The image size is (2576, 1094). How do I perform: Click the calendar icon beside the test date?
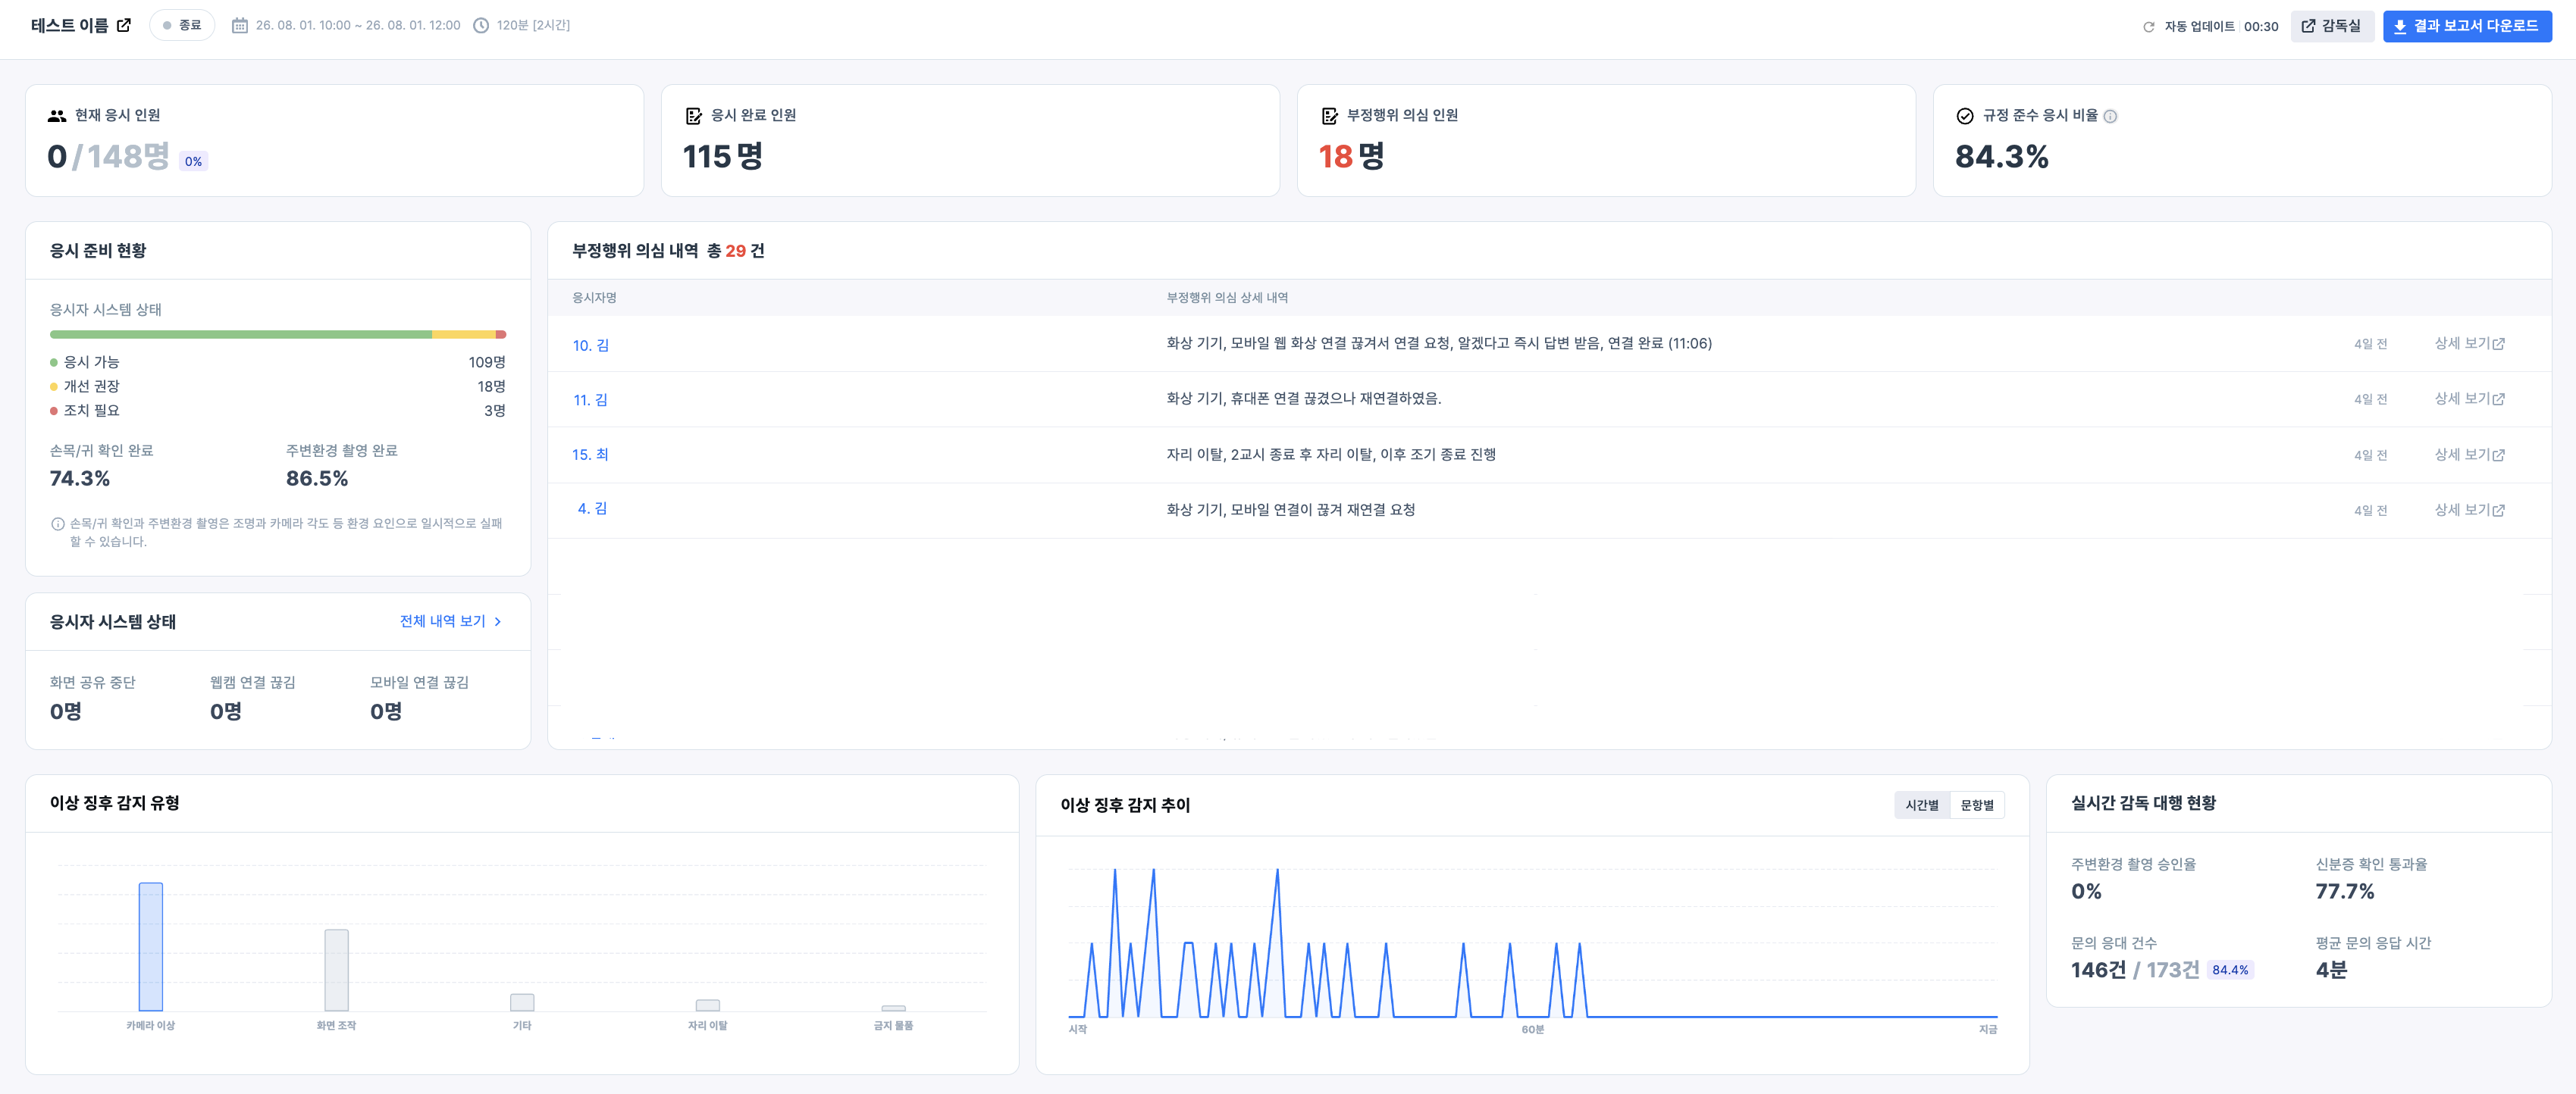click(x=240, y=25)
